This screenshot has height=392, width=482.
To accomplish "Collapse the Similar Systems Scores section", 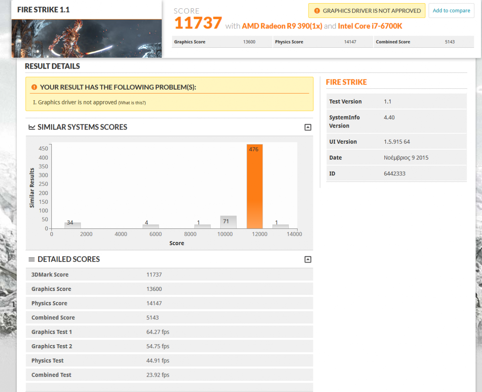I will tap(308, 127).
